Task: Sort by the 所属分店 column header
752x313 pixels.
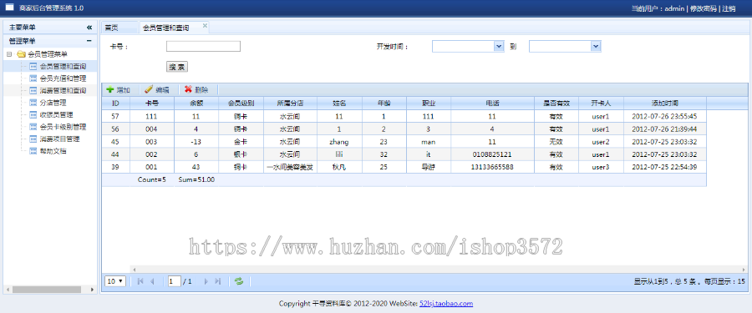Action: [290, 103]
